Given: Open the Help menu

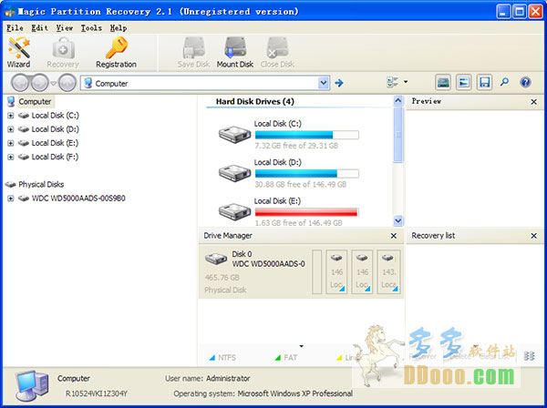Looking at the screenshot, I should pyautogui.click(x=119, y=28).
